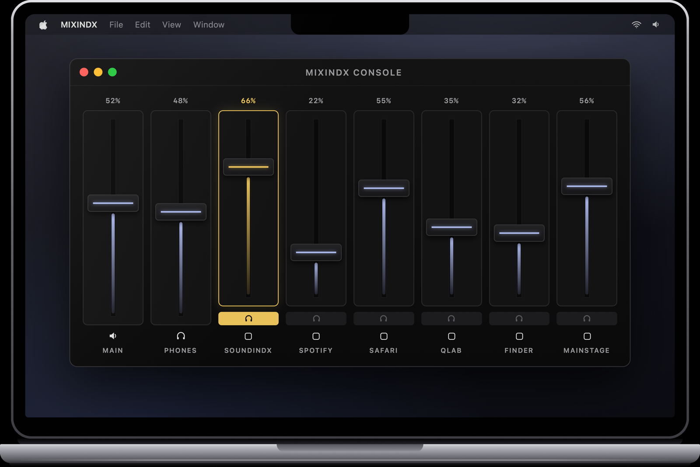
Task: Click the SOUNDINDX yellow fader handle
Action: [248, 167]
